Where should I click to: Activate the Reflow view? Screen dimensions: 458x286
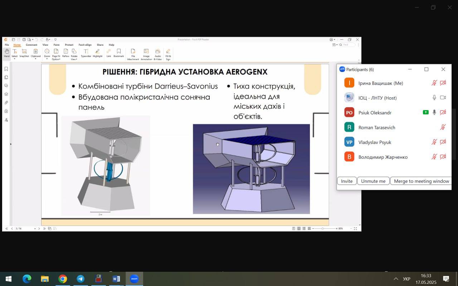click(65, 53)
